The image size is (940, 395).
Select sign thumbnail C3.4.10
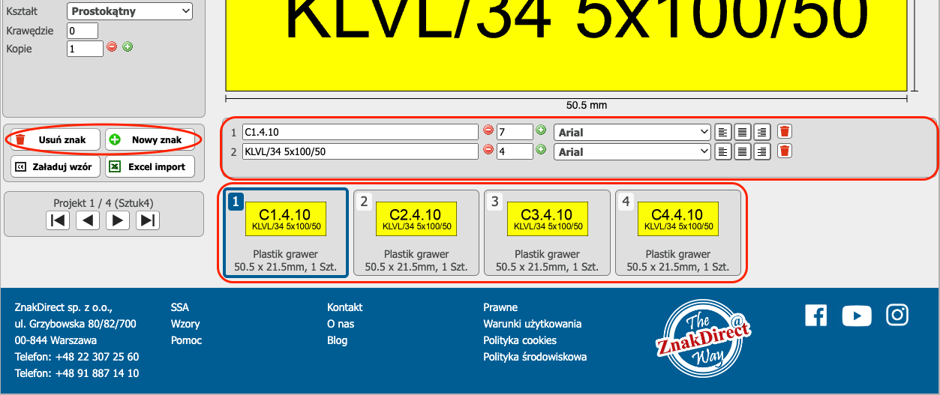[547, 232]
